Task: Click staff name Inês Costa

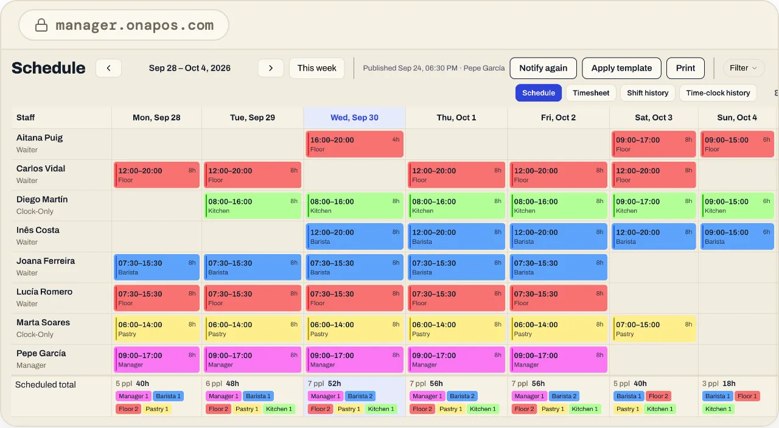Action: click(38, 230)
